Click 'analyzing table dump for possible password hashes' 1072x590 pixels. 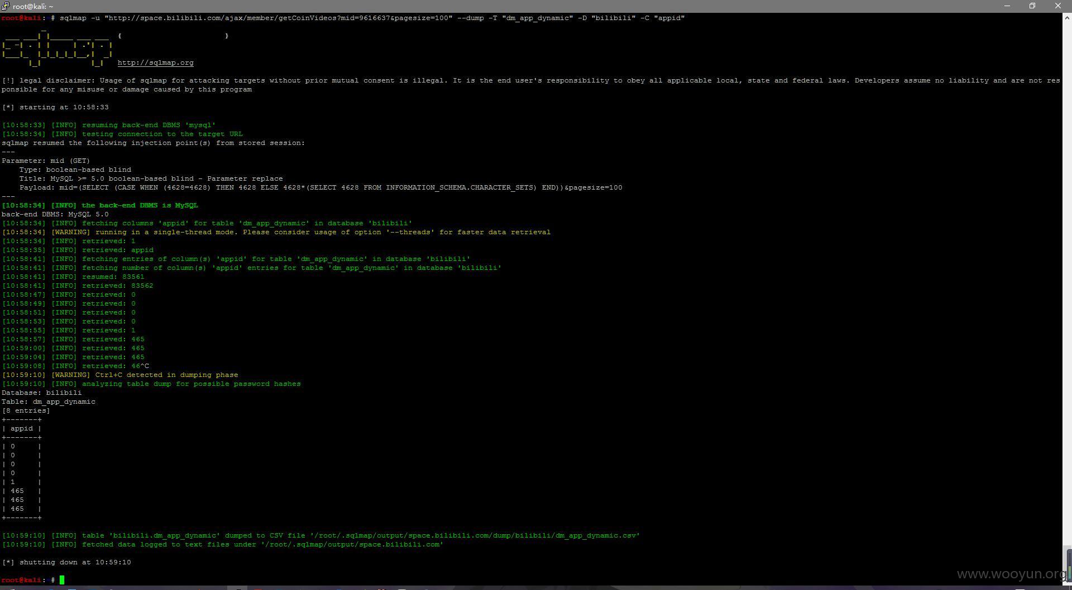pos(191,384)
